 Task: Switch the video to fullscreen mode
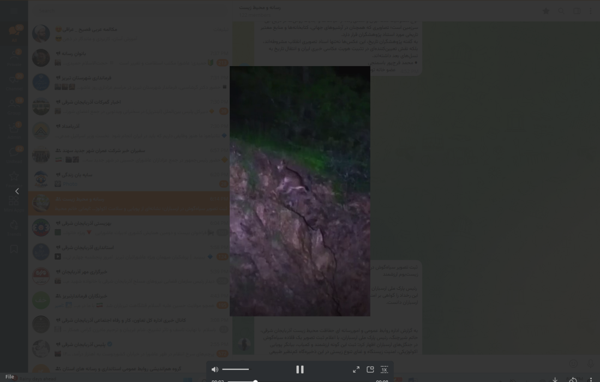(x=356, y=369)
